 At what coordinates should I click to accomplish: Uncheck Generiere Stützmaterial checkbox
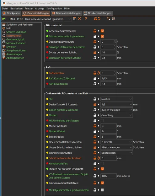pyautogui.click(x=102, y=31)
